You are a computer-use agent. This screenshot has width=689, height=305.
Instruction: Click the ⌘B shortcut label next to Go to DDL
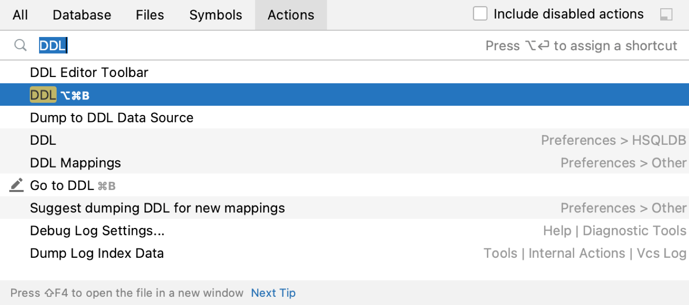click(x=108, y=185)
